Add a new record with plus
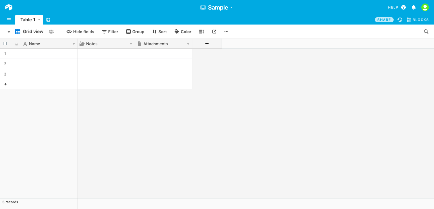 pos(5,84)
